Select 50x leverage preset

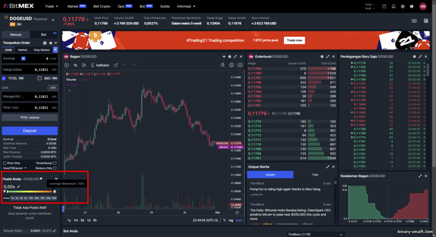pos(54,198)
